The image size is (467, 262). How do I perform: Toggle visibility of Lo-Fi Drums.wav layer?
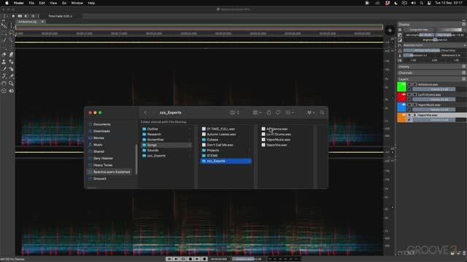(x=409, y=95)
